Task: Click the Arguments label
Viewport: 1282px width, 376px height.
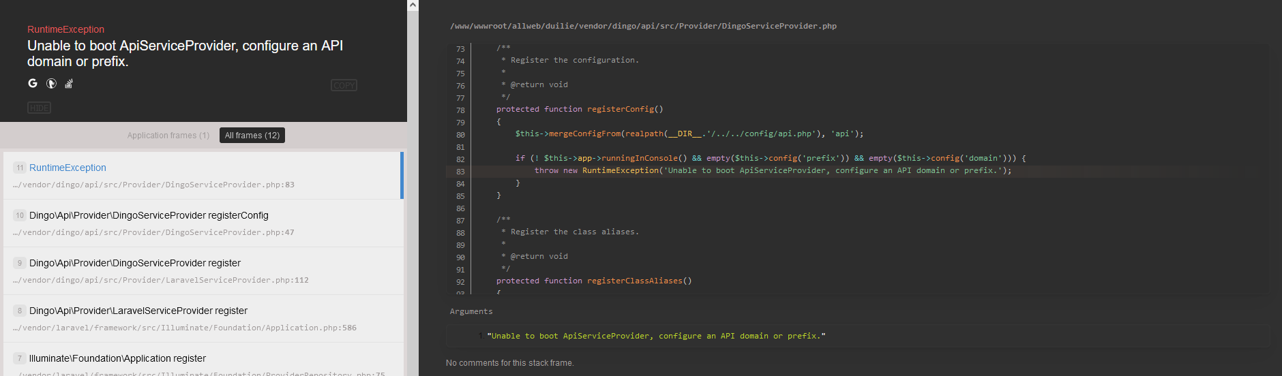Action: (x=471, y=311)
